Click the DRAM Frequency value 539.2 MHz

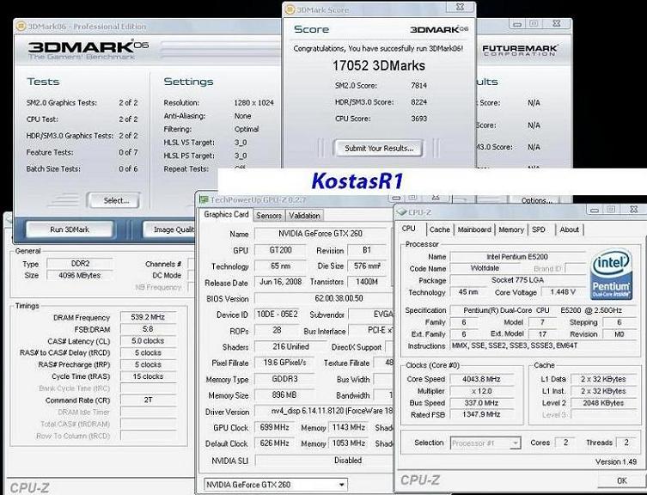(148, 317)
